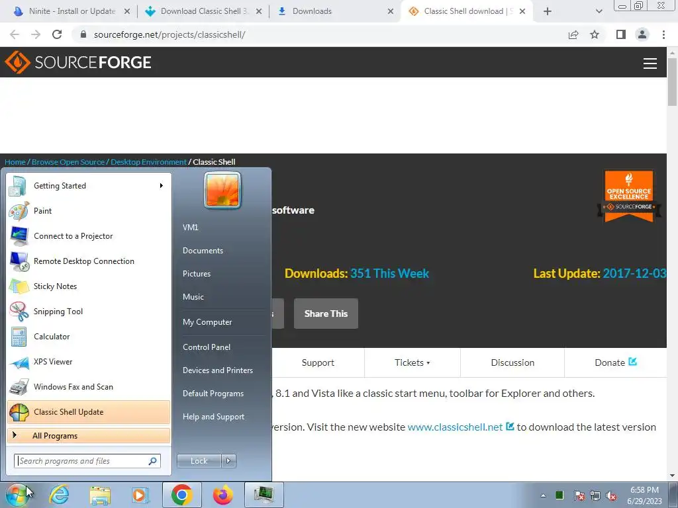This screenshot has height=508, width=678.
Task: Open Browse Open Source breadcrumb
Action: (x=68, y=162)
